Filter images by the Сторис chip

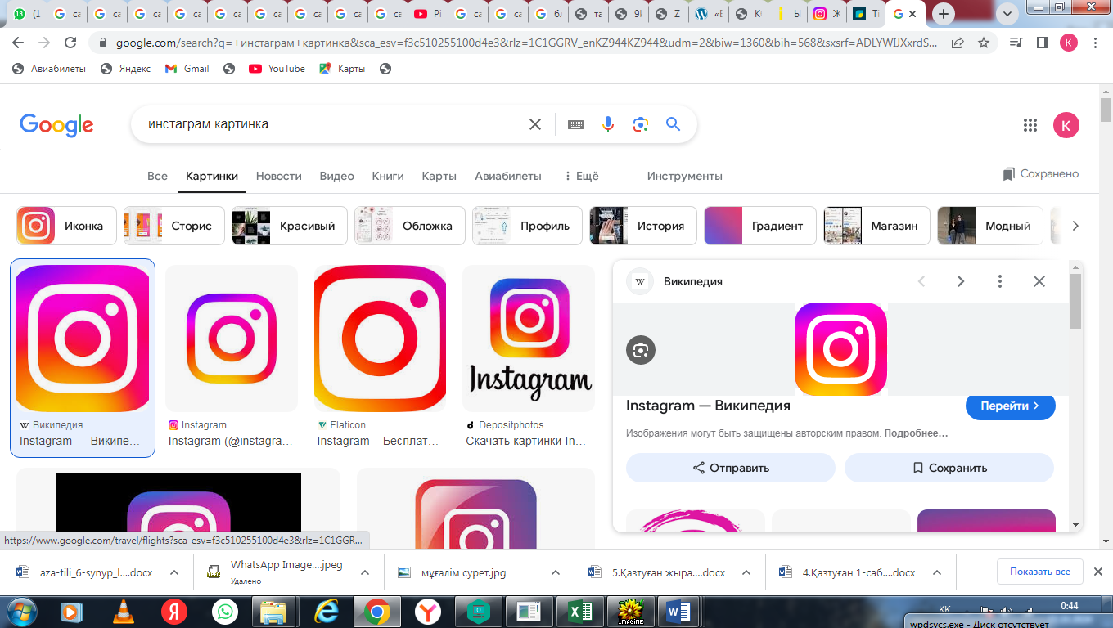pos(174,226)
